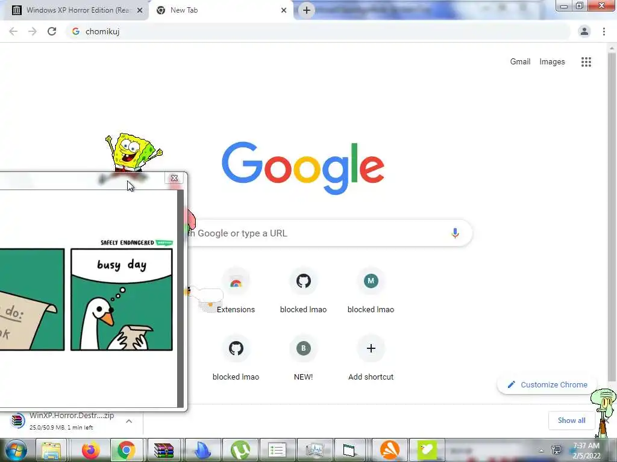Click the Chrome page vertical scrollbar

[x=612, y=216]
